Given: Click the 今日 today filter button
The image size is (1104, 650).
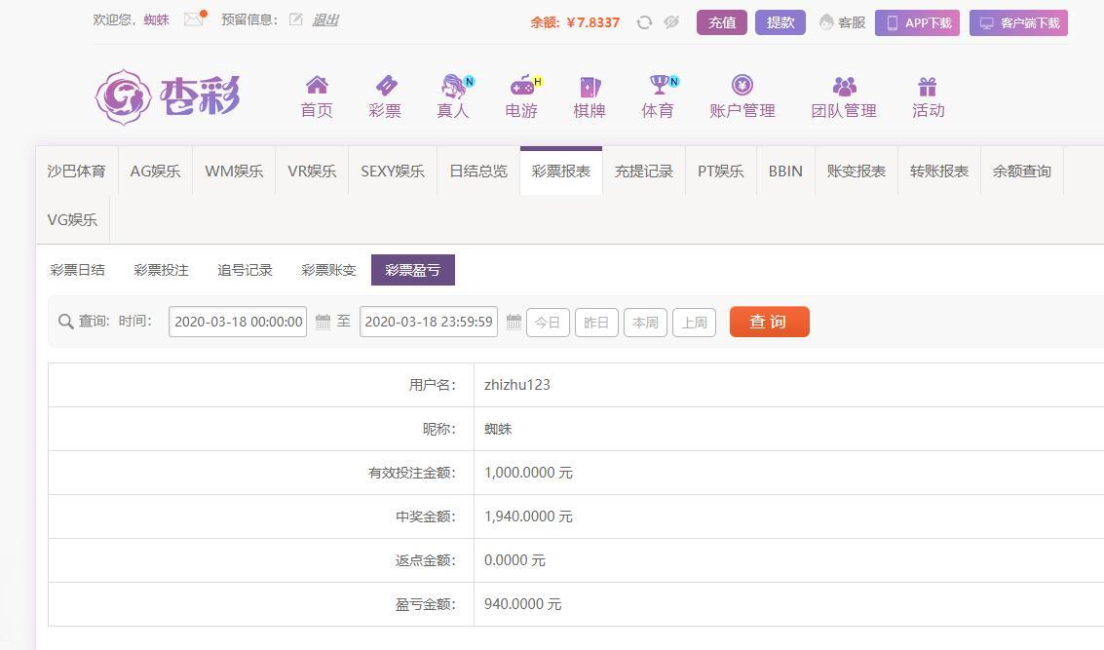Looking at the screenshot, I should pyautogui.click(x=548, y=323).
